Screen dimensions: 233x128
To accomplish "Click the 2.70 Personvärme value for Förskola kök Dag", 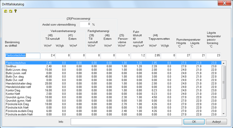I will point(124,104).
